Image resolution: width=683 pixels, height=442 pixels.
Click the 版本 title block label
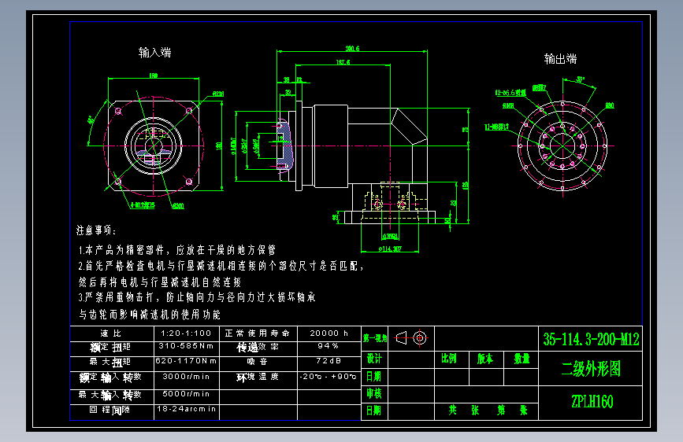click(484, 359)
